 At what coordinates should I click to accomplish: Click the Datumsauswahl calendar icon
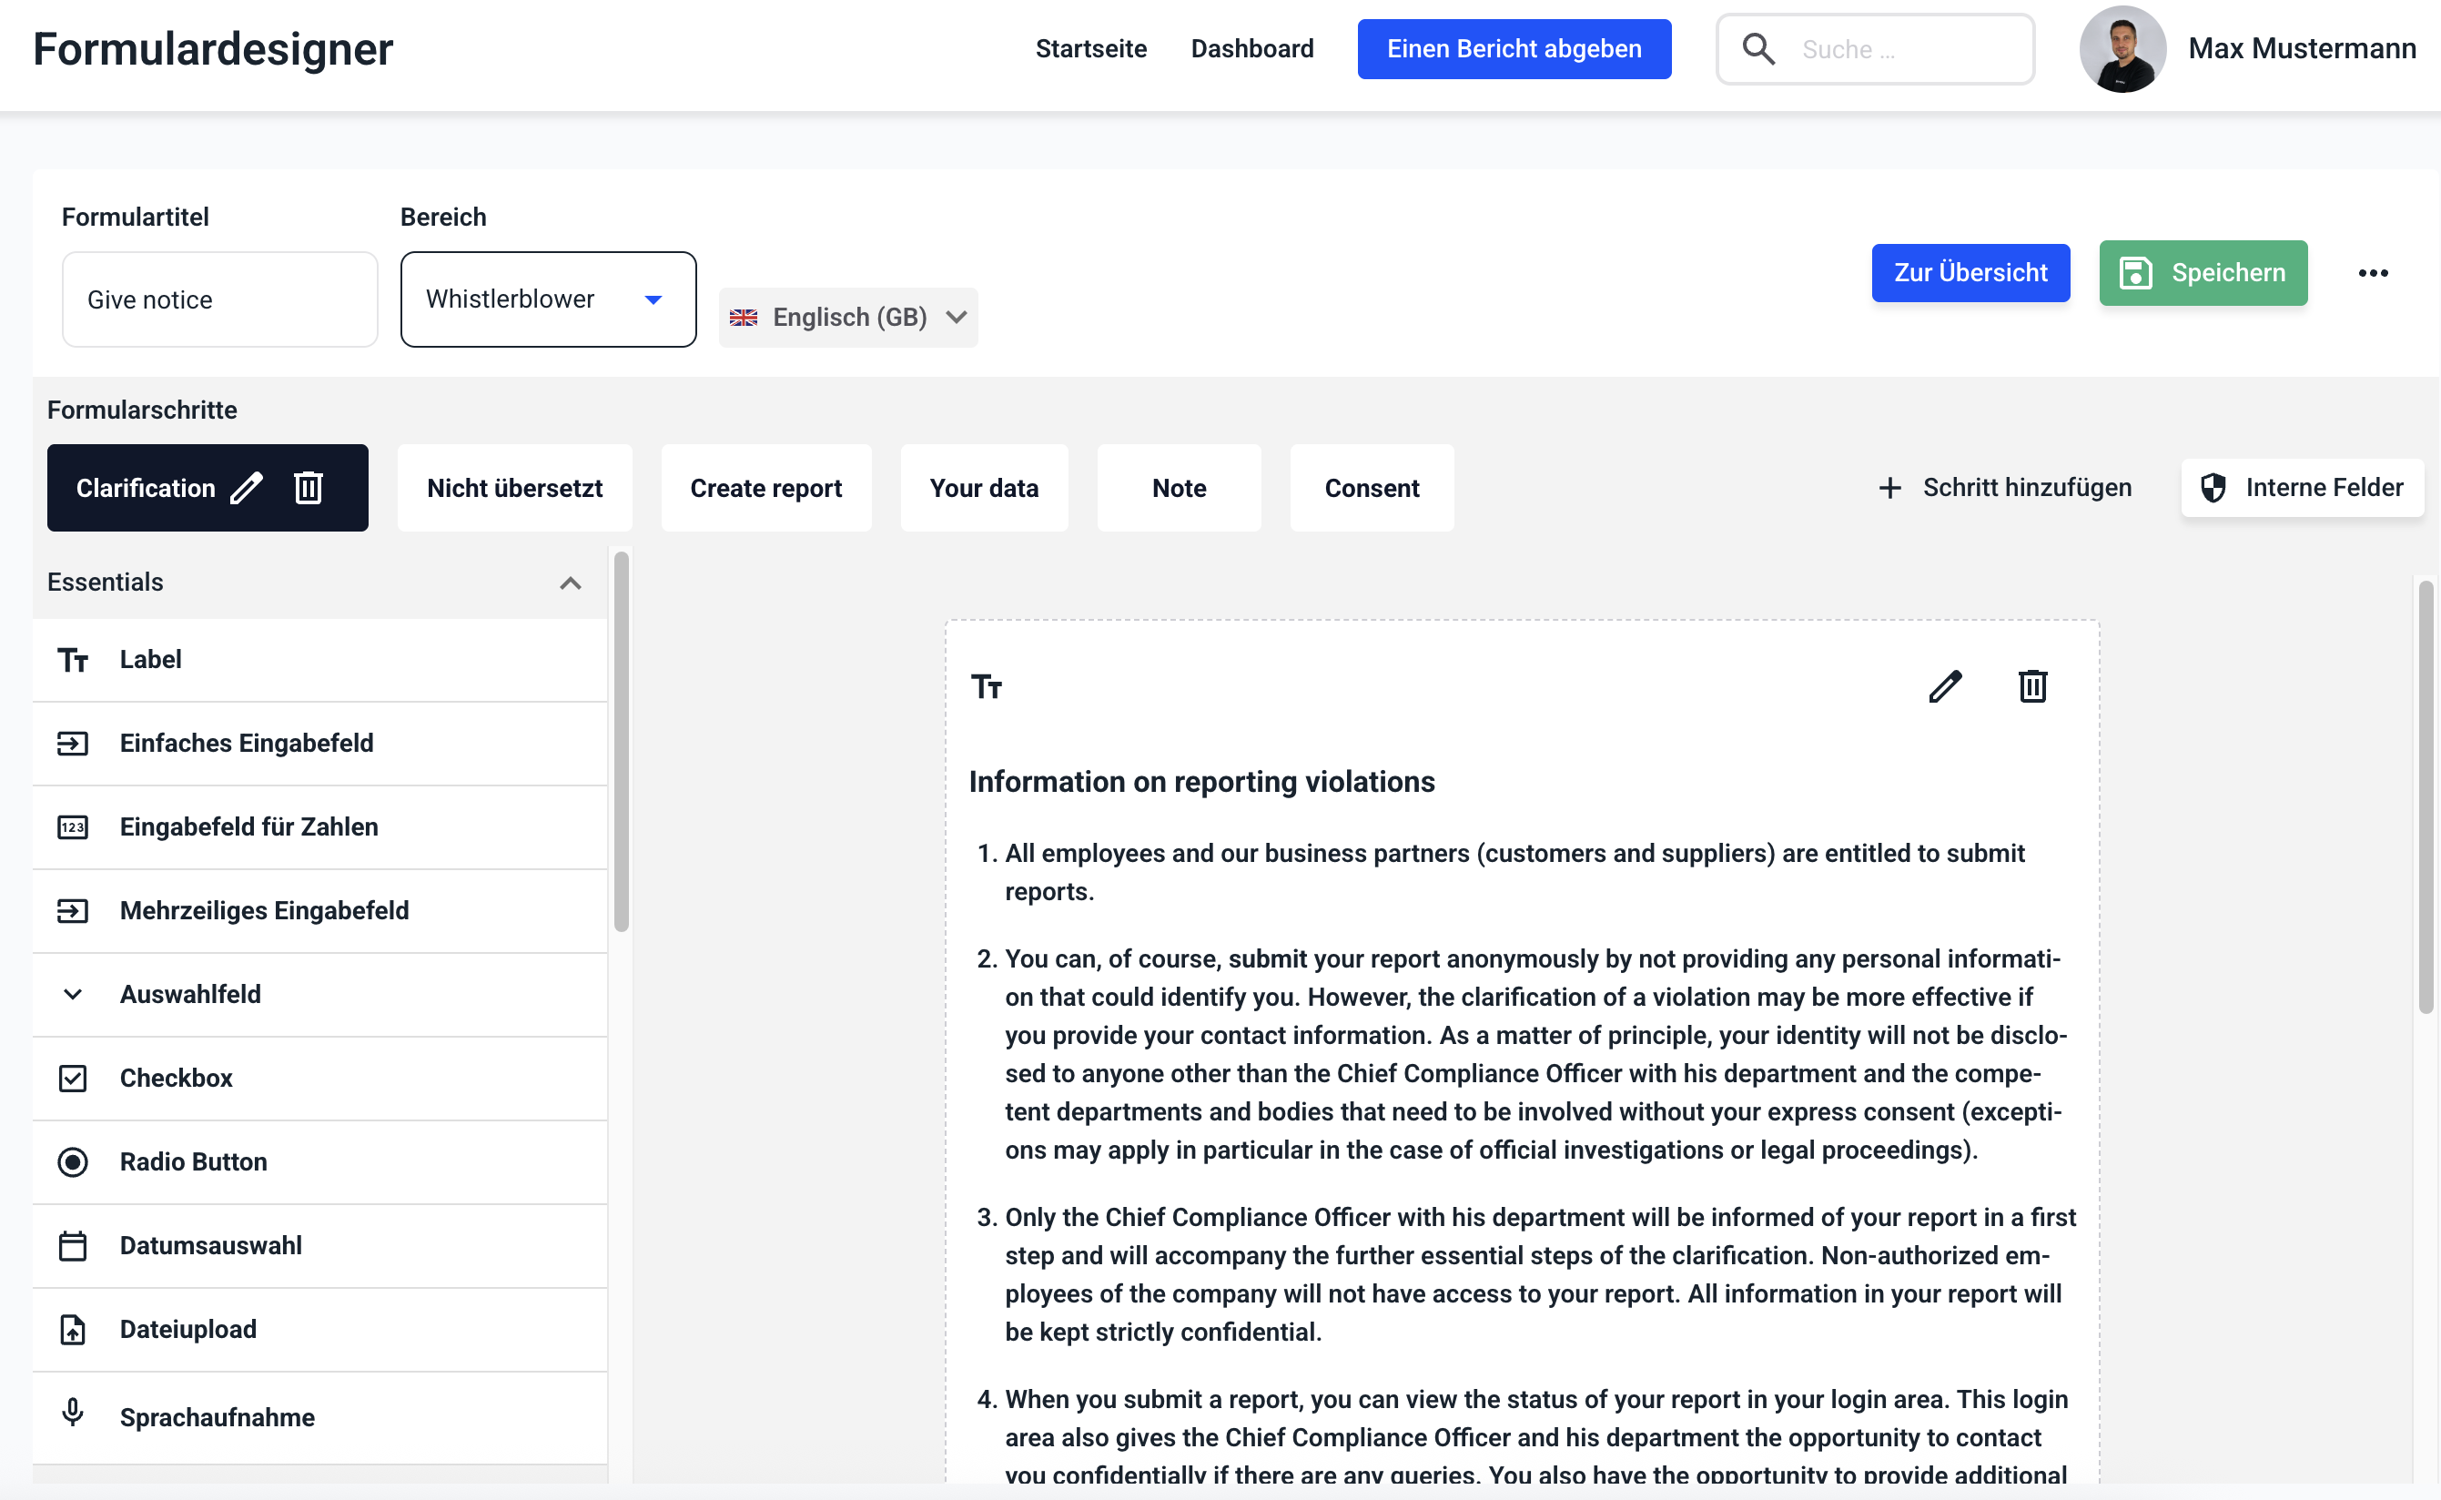pos(73,1246)
